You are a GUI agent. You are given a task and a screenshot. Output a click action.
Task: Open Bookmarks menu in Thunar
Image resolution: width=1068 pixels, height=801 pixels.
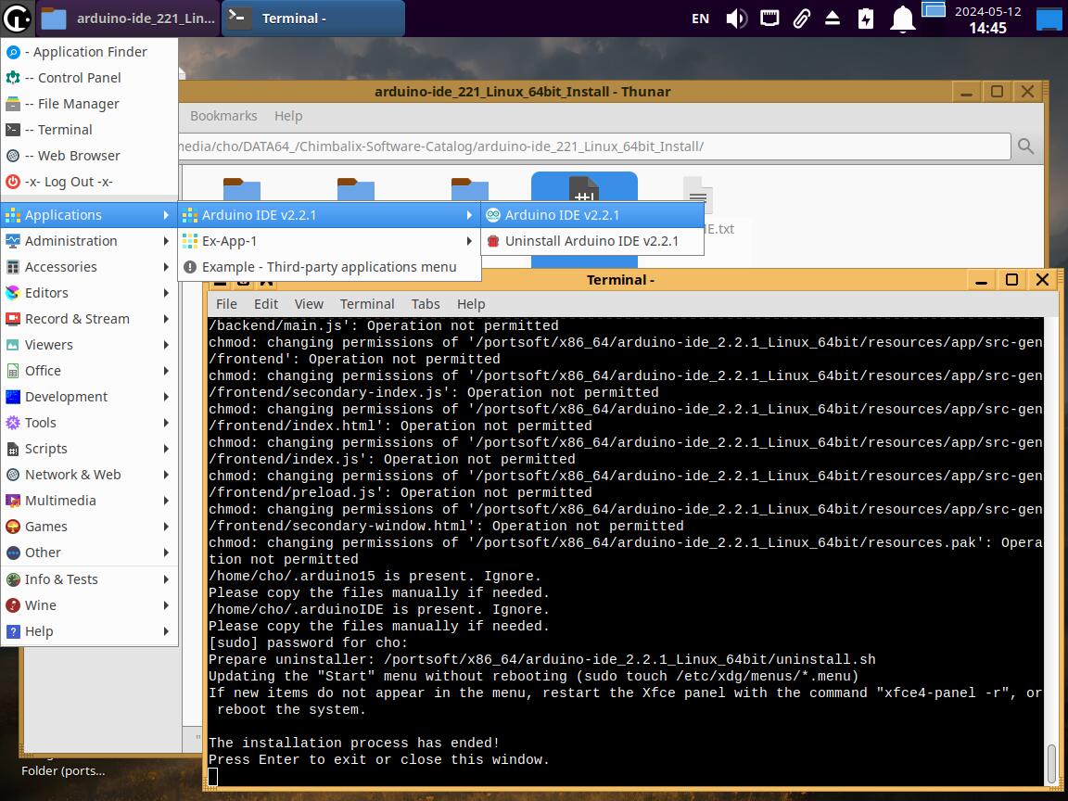[x=223, y=116]
